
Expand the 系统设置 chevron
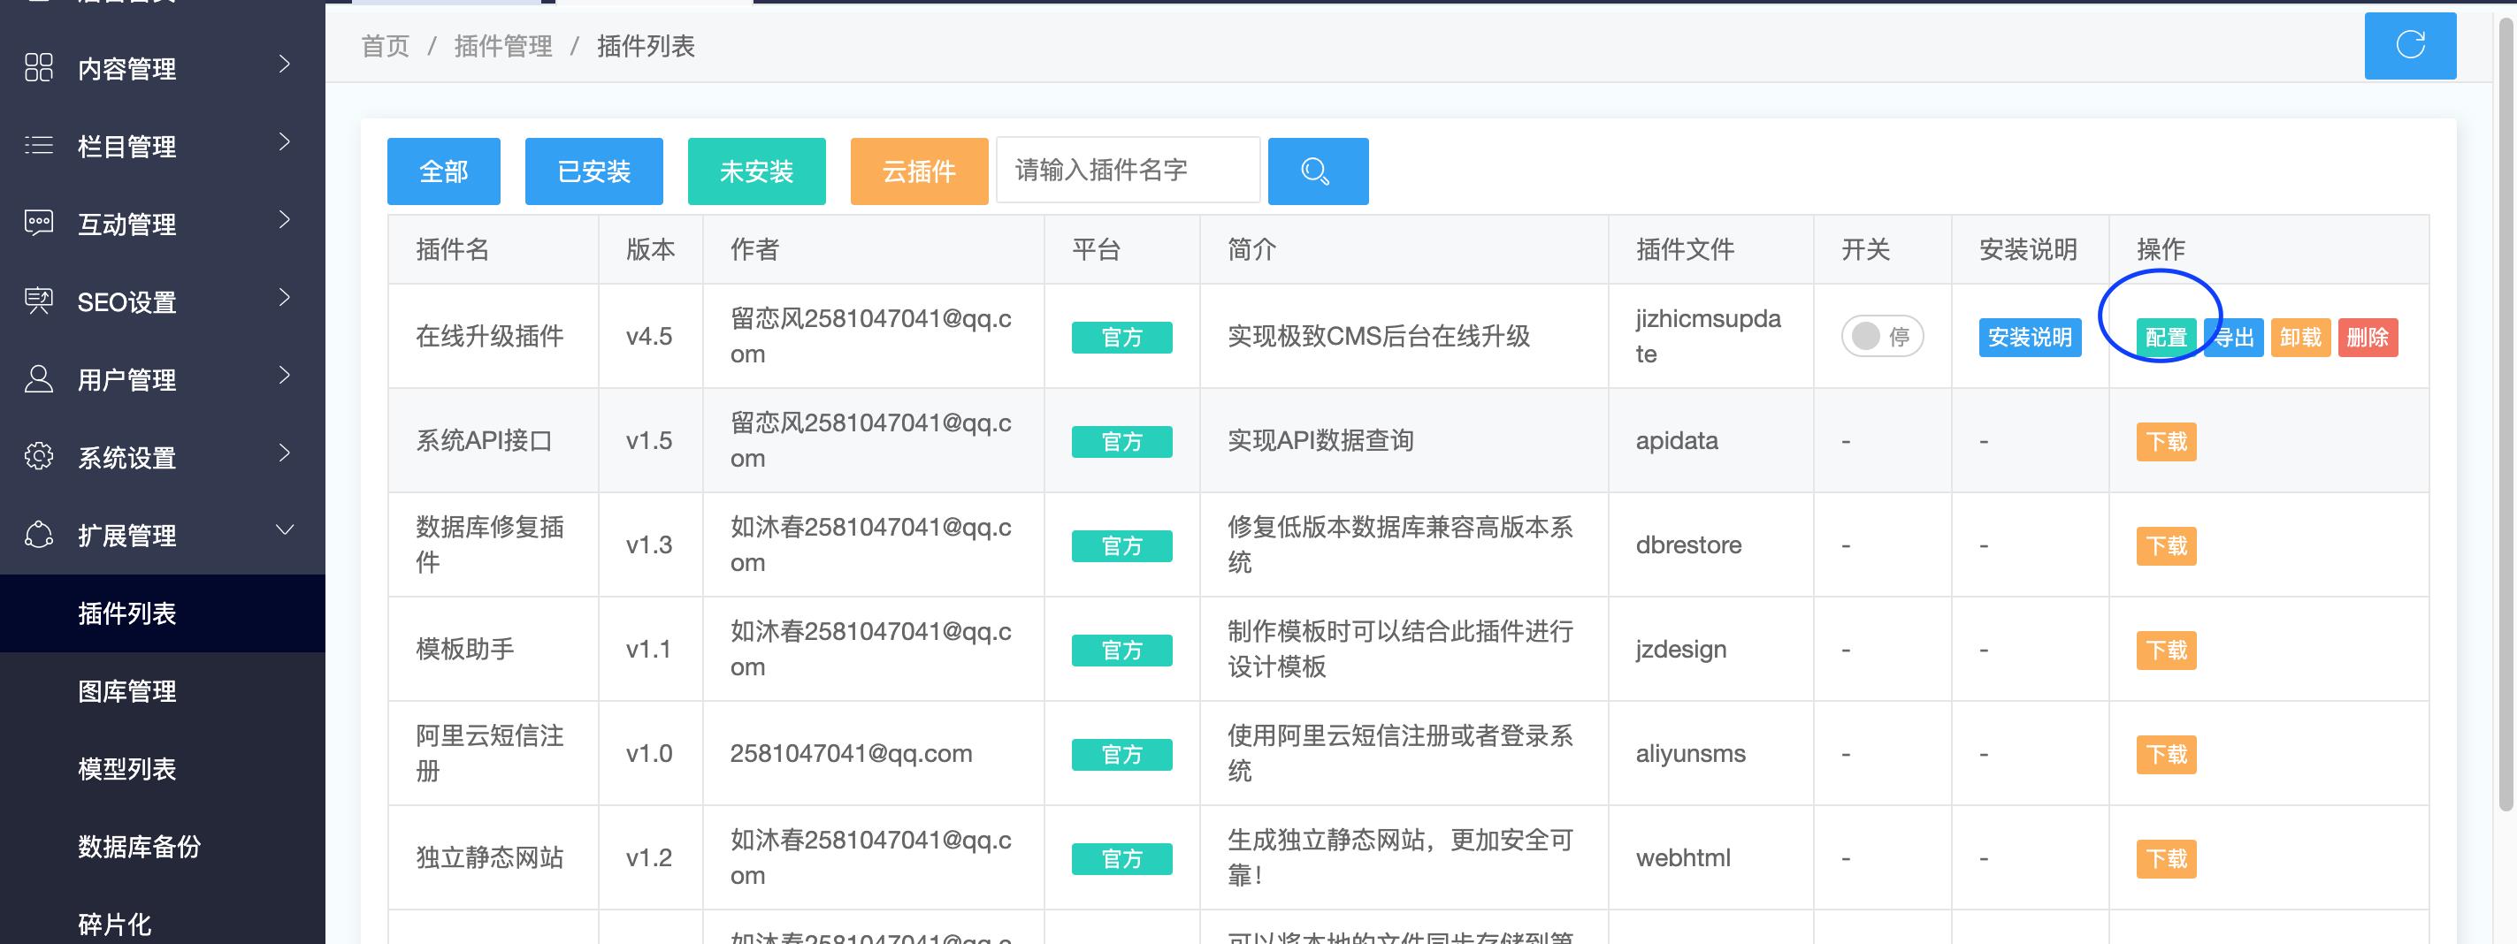coord(285,453)
